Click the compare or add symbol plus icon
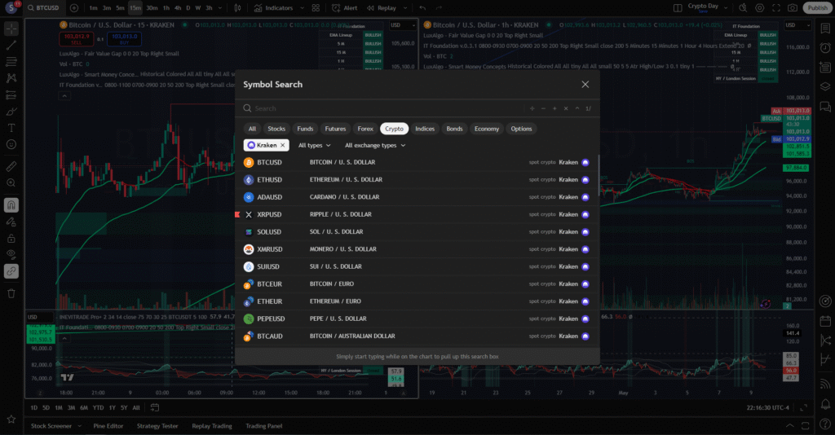This screenshot has height=435, width=835. click(x=74, y=8)
